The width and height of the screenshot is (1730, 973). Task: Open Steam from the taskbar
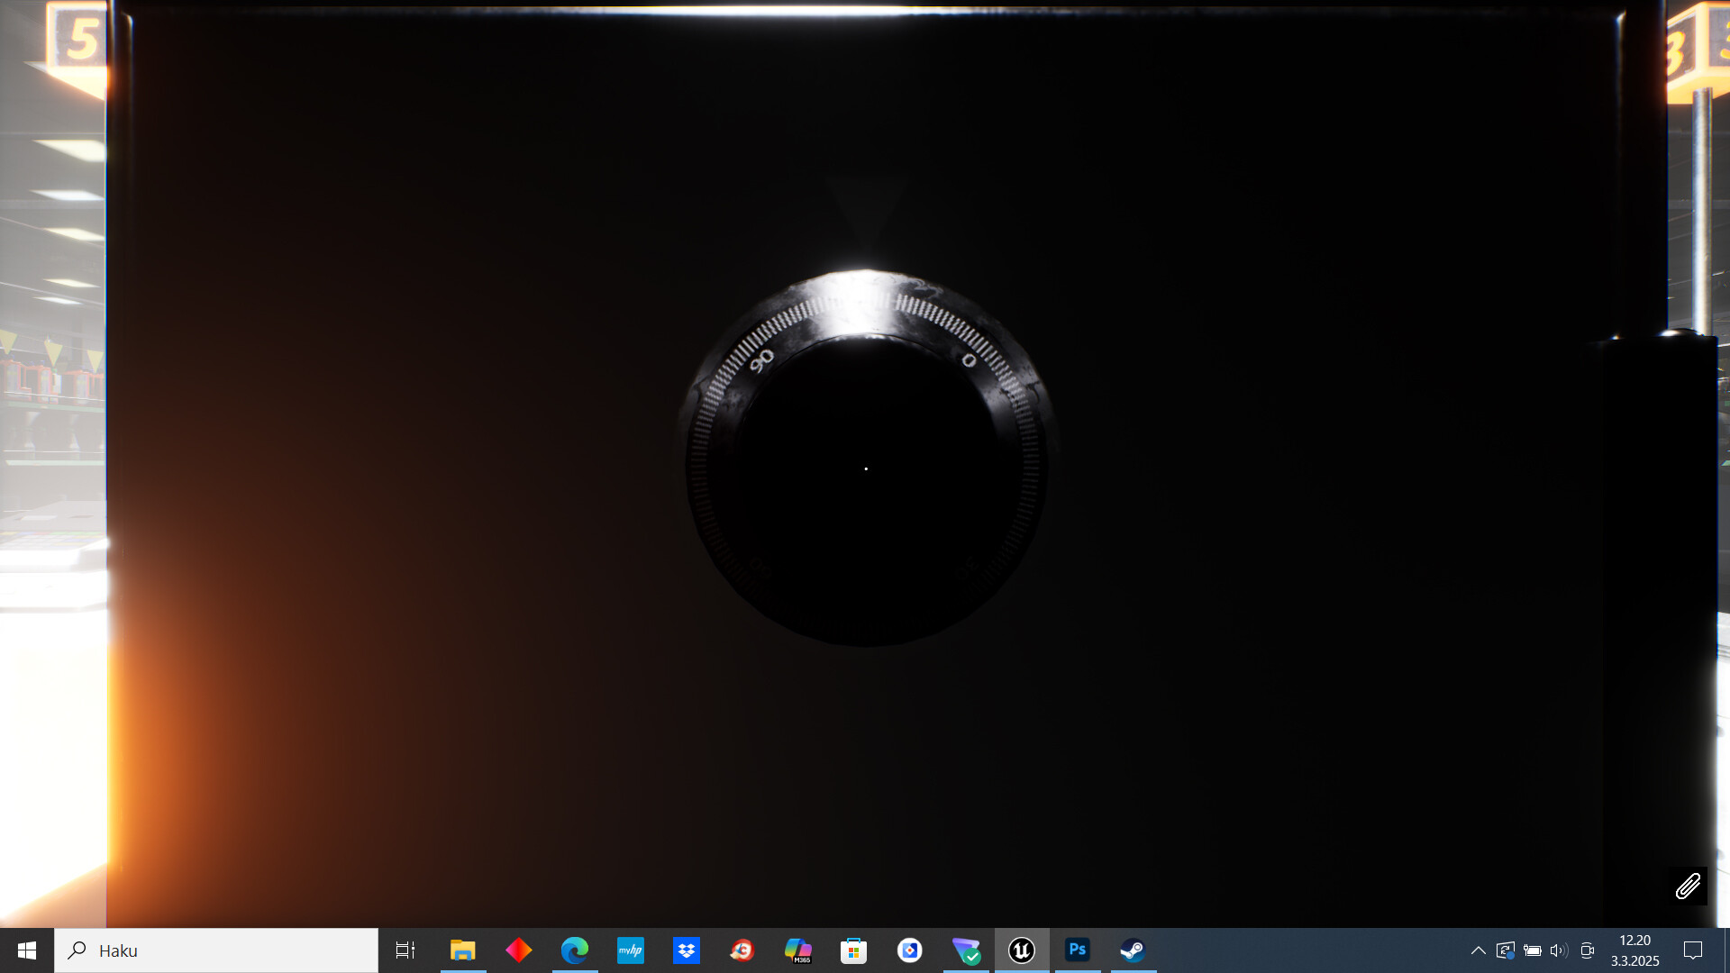pyautogui.click(x=1133, y=950)
